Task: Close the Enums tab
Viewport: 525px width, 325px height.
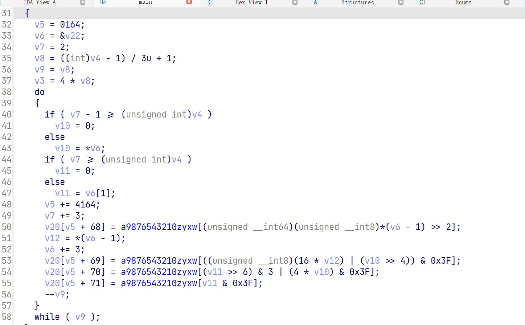Action: click(x=507, y=3)
